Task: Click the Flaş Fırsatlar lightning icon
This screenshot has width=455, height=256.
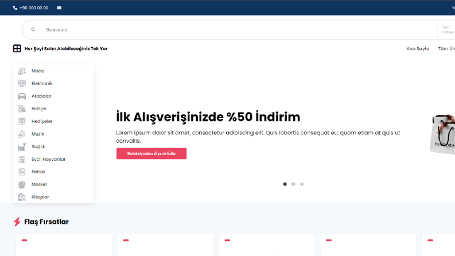Action: [x=17, y=222]
